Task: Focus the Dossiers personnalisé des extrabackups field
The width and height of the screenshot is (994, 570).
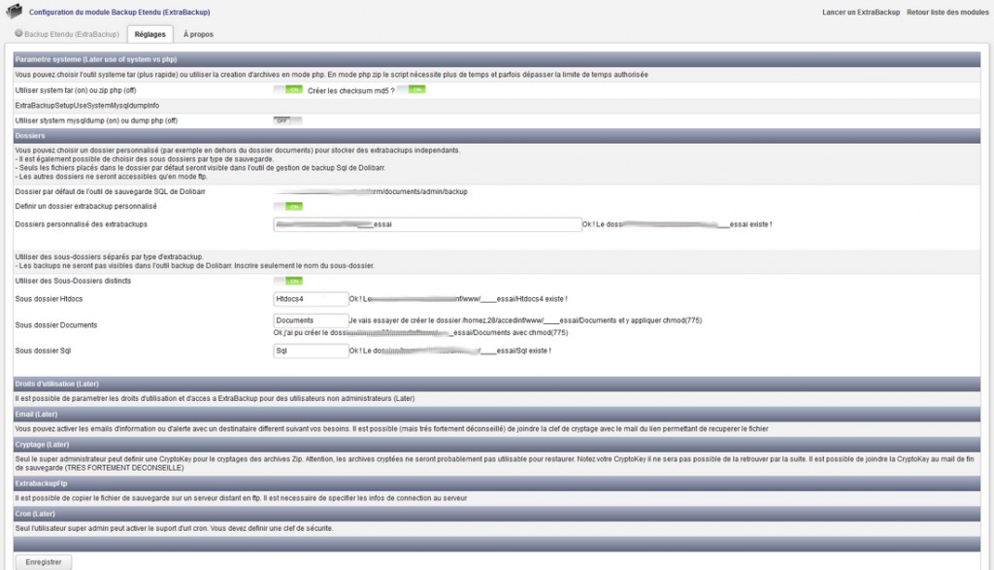Action: (x=427, y=224)
